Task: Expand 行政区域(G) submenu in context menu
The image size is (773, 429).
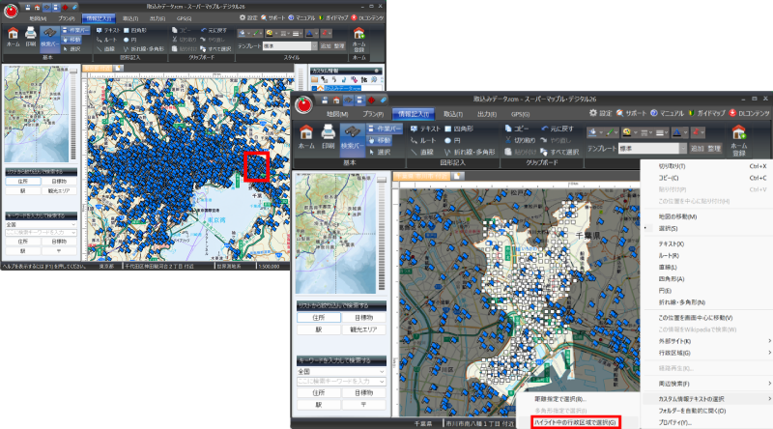Action: tap(707, 353)
